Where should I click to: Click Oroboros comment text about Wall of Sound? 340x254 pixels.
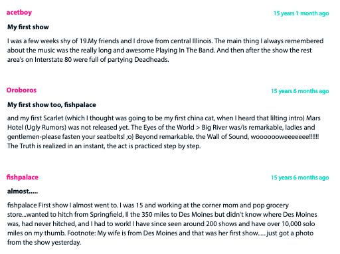pos(164,132)
